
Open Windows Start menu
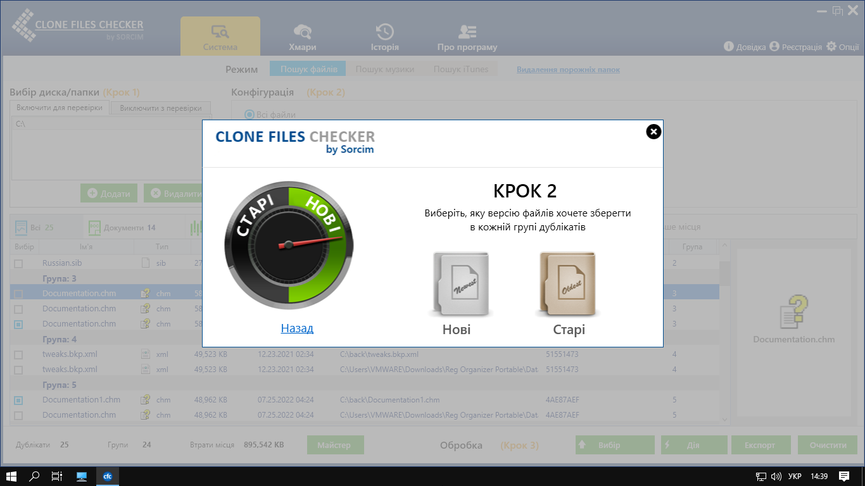click(x=11, y=476)
